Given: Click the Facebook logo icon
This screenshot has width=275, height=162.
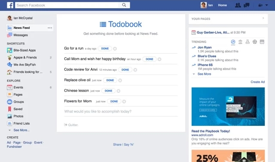Looking at the screenshot, I should pyautogui.click(x=10, y=5).
